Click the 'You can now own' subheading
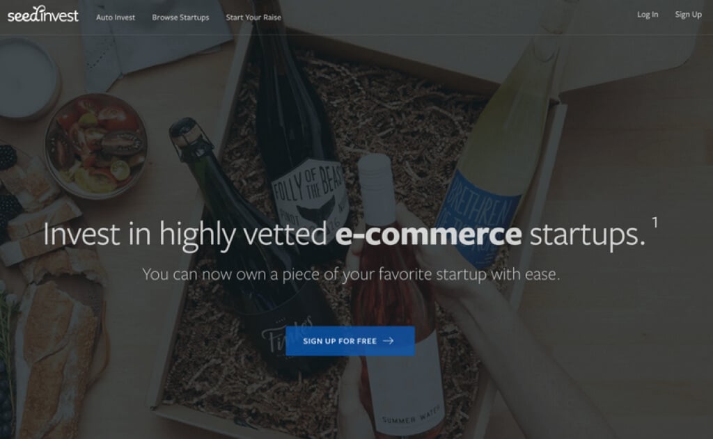The height and width of the screenshot is (439, 713). click(x=351, y=274)
